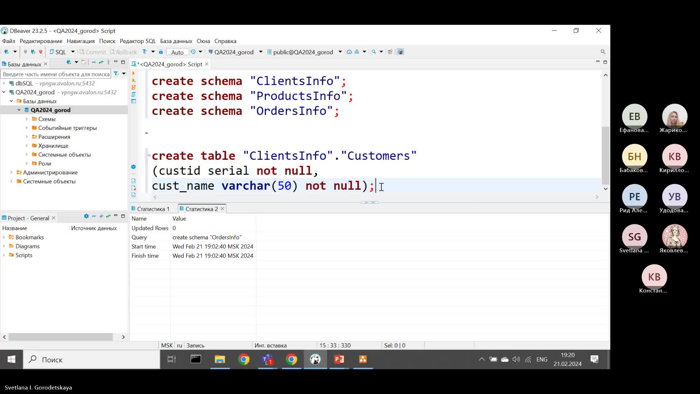
Task: Open PowerPoint from the Windows taskbar
Action: [x=339, y=359]
